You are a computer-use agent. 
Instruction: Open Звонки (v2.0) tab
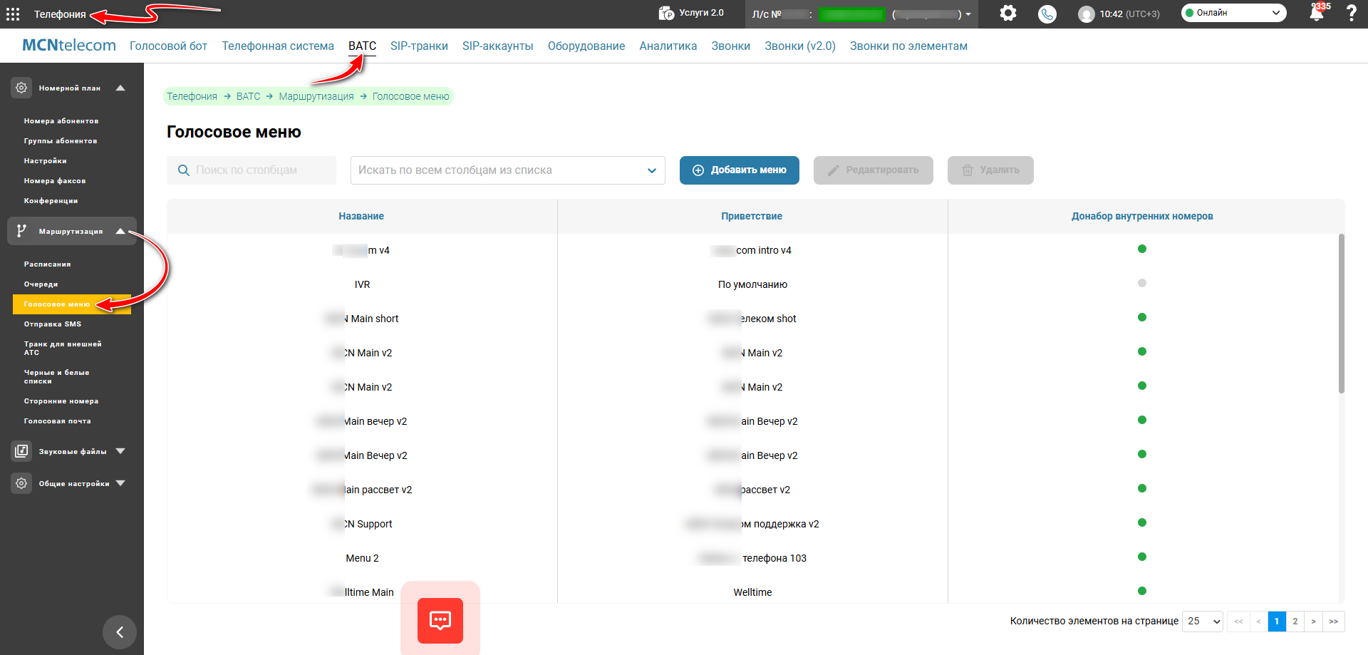(800, 46)
